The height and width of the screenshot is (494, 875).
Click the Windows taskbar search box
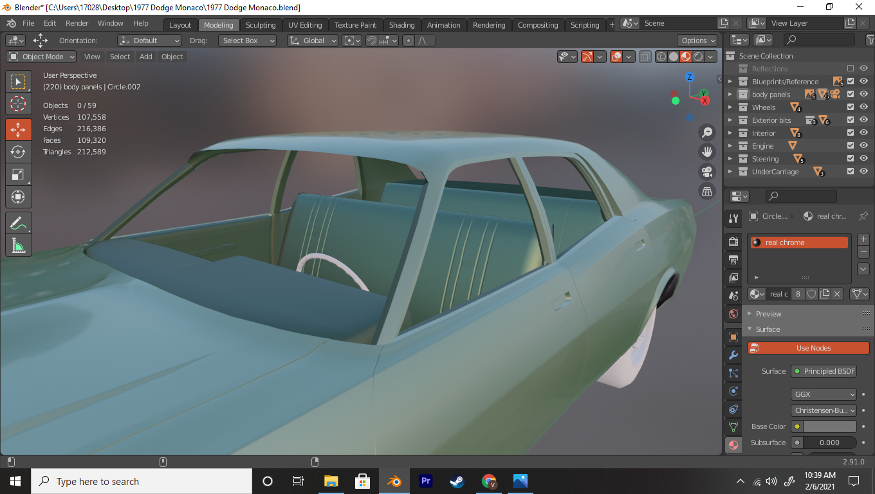click(141, 481)
